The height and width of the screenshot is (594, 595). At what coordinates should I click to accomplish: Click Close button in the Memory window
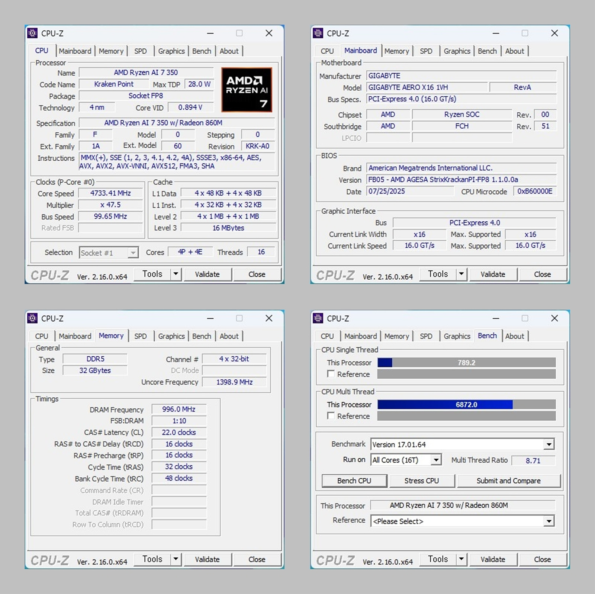tap(257, 559)
